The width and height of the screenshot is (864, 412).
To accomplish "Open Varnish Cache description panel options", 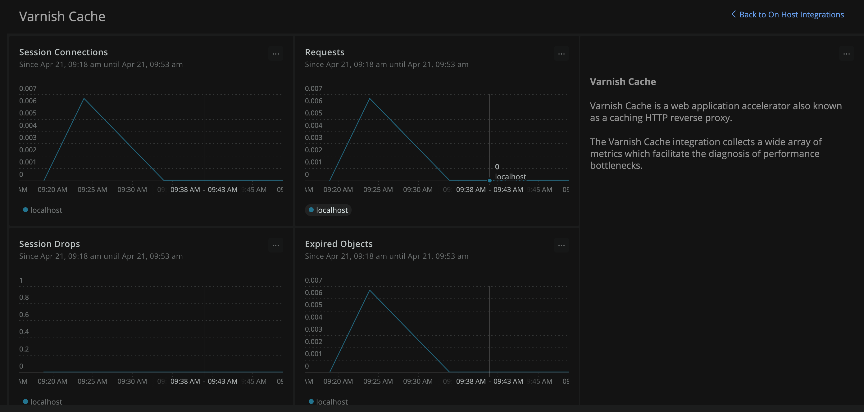I will pyautogui.click(x=846, y=54).
